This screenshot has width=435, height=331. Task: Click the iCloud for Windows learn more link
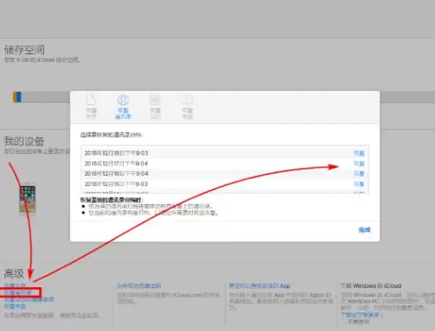point(362,315)
